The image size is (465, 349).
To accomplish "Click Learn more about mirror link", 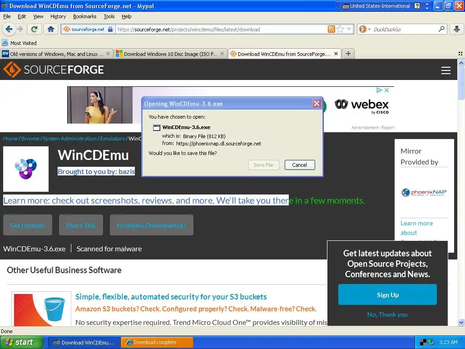I will click(416, 228).
